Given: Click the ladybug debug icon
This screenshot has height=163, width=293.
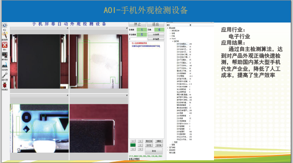Looking at the screenshot, I should click(5, 85).
